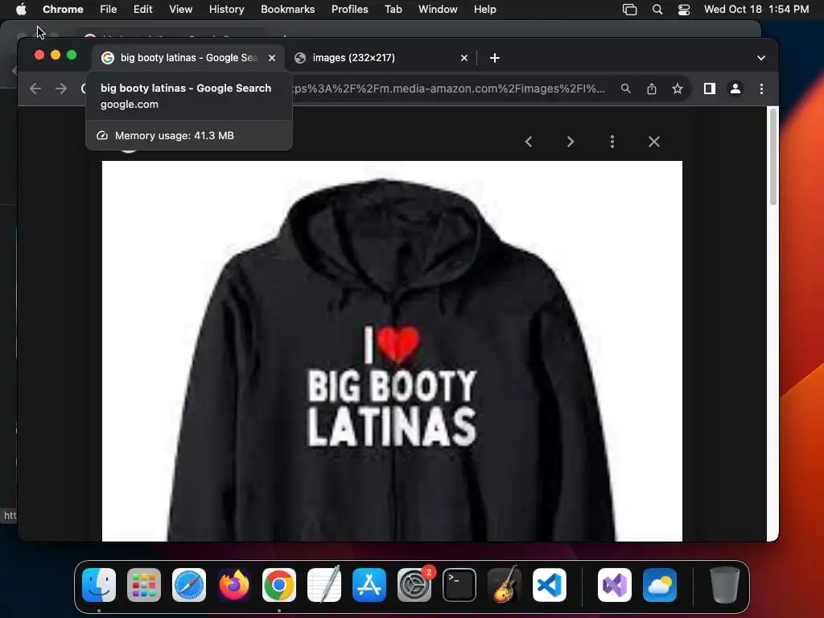Screen dimensions: 824x618
Task: Open the Tab menu
Action: coord(393,10)
